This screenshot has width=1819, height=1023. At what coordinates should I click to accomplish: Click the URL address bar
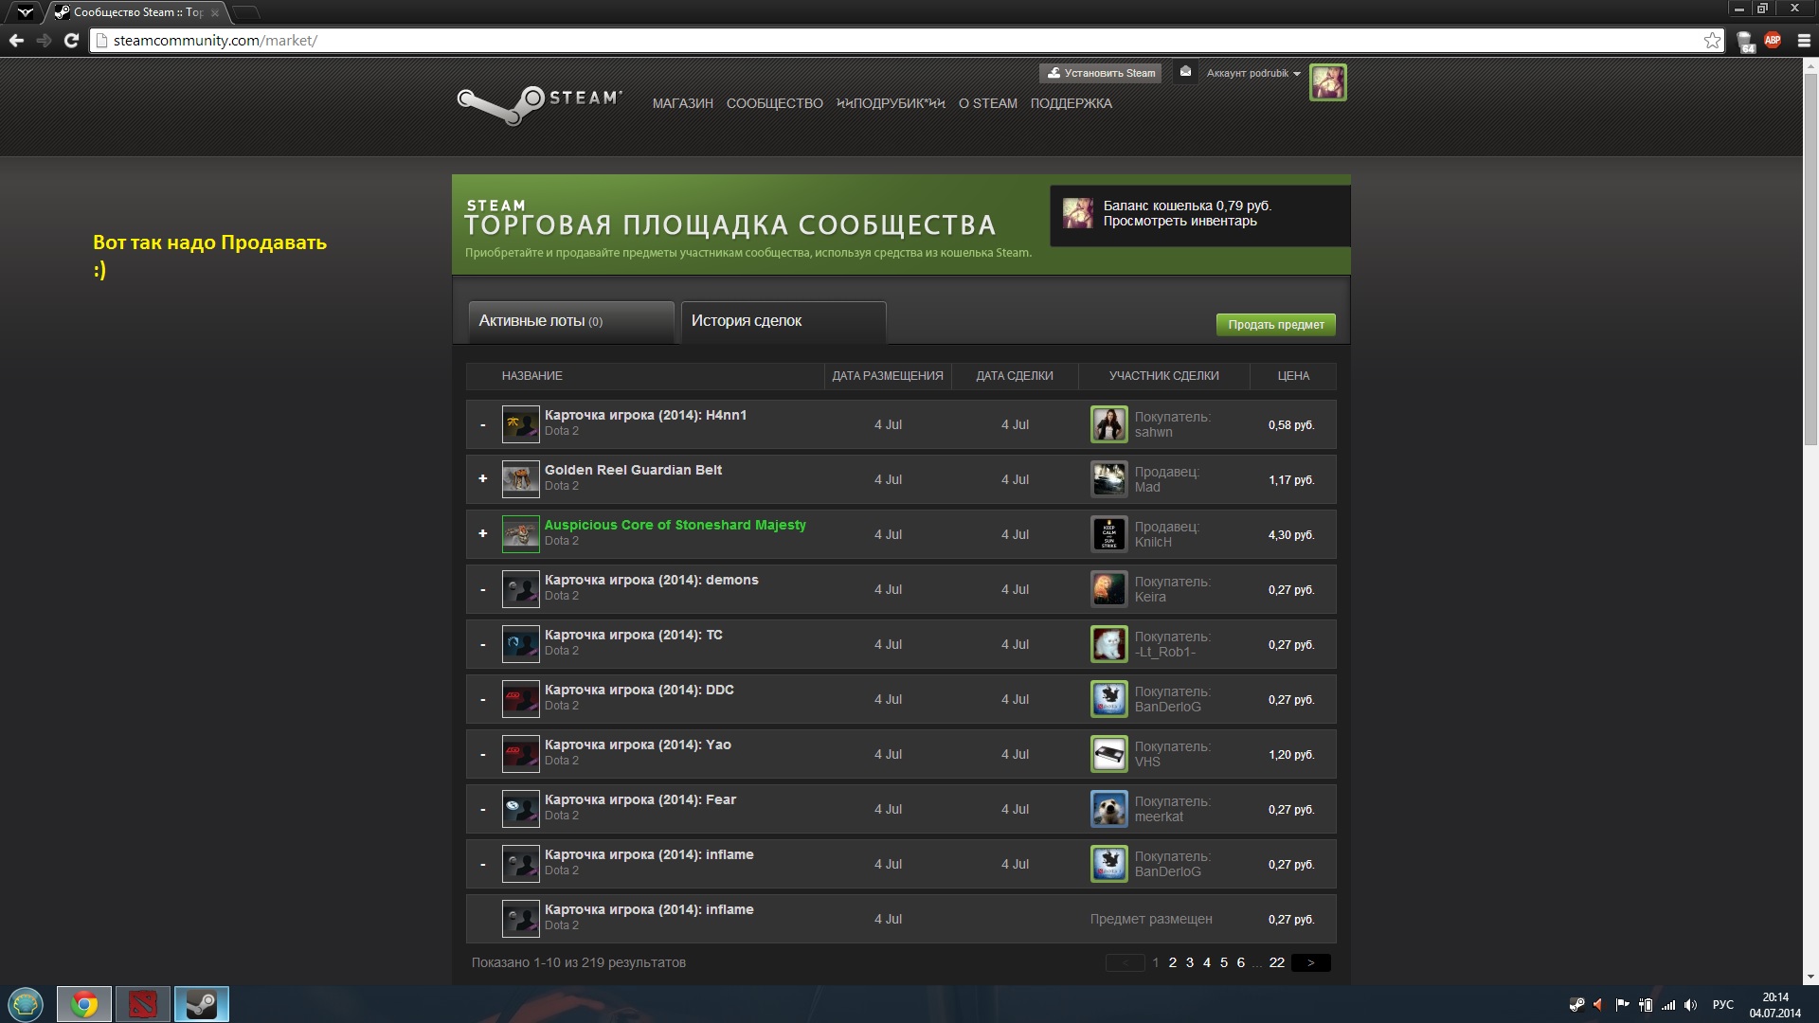[905, 41]
